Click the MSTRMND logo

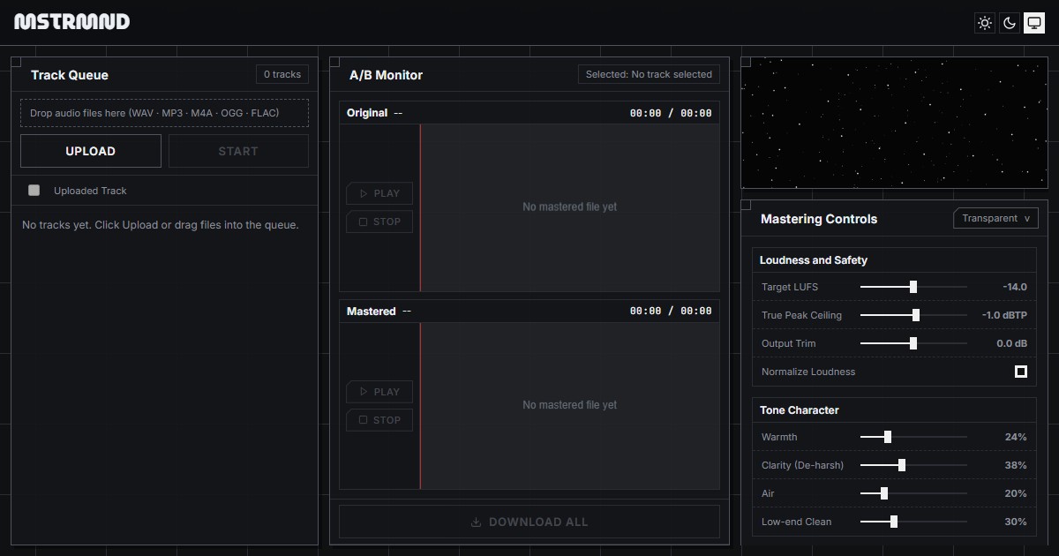72,22
